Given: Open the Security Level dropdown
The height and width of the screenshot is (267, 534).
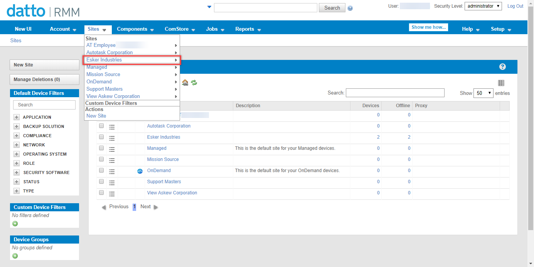Looking at the screenshot, I should coord(483,6).
